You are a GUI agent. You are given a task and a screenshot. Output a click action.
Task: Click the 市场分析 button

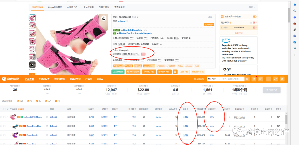(272, 90)
